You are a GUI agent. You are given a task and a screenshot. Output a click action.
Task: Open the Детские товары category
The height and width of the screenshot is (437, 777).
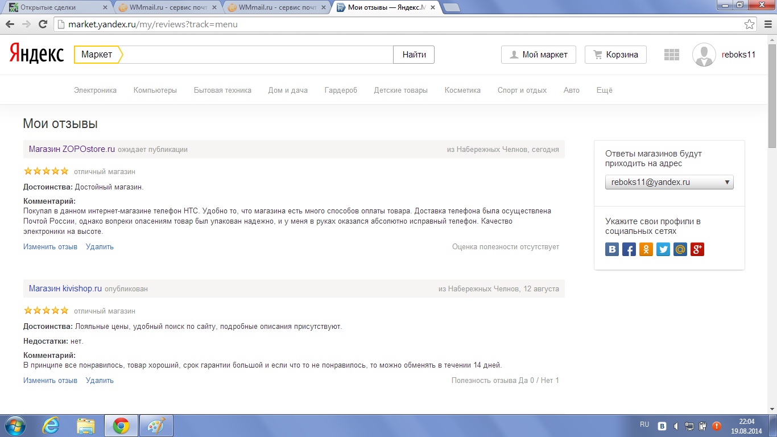401,90
